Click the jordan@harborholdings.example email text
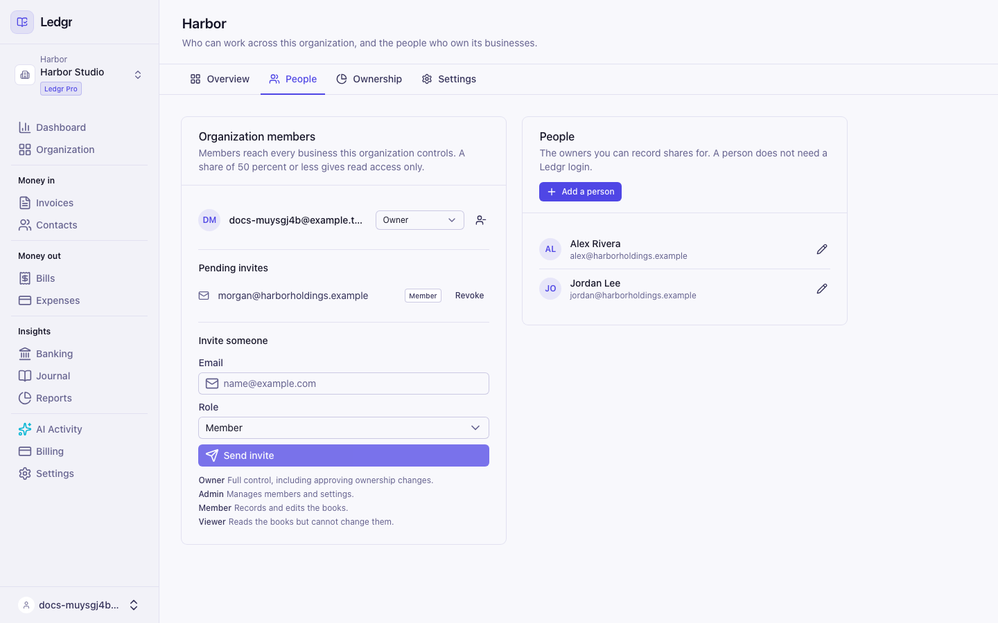This screenshot has width=998, height=623. coord(633,296)
